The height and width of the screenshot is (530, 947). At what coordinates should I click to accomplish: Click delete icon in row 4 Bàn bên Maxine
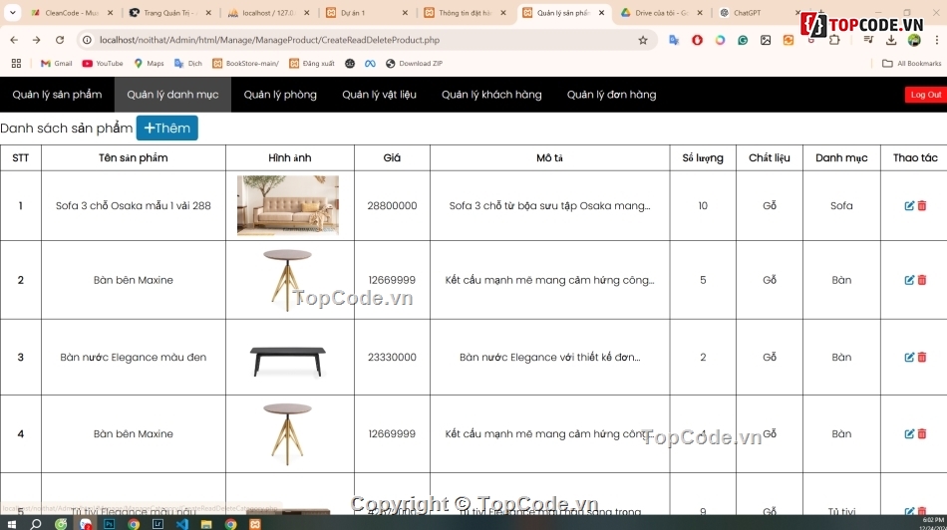tap(922, 434)
